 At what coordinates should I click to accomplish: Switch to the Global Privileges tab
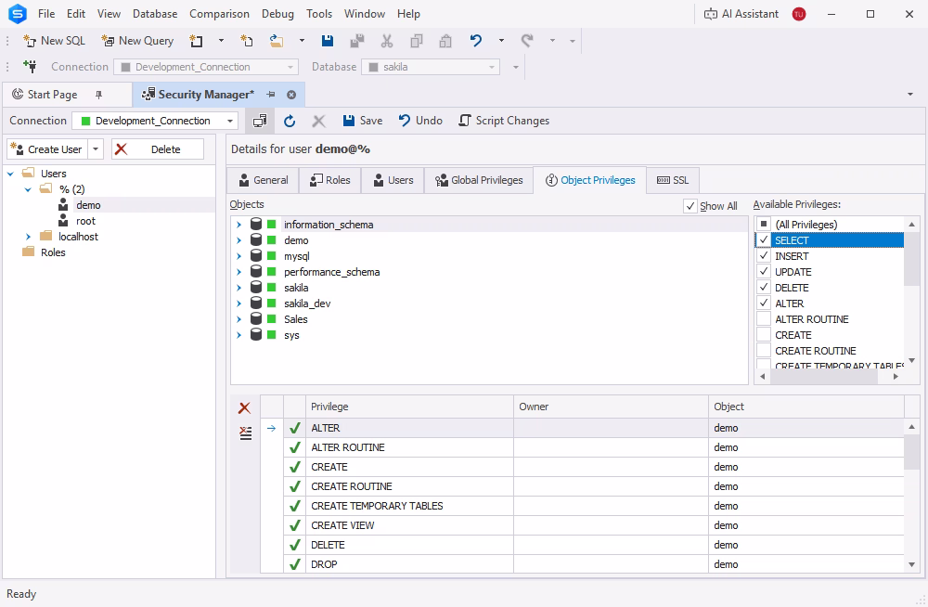[478, 180]
